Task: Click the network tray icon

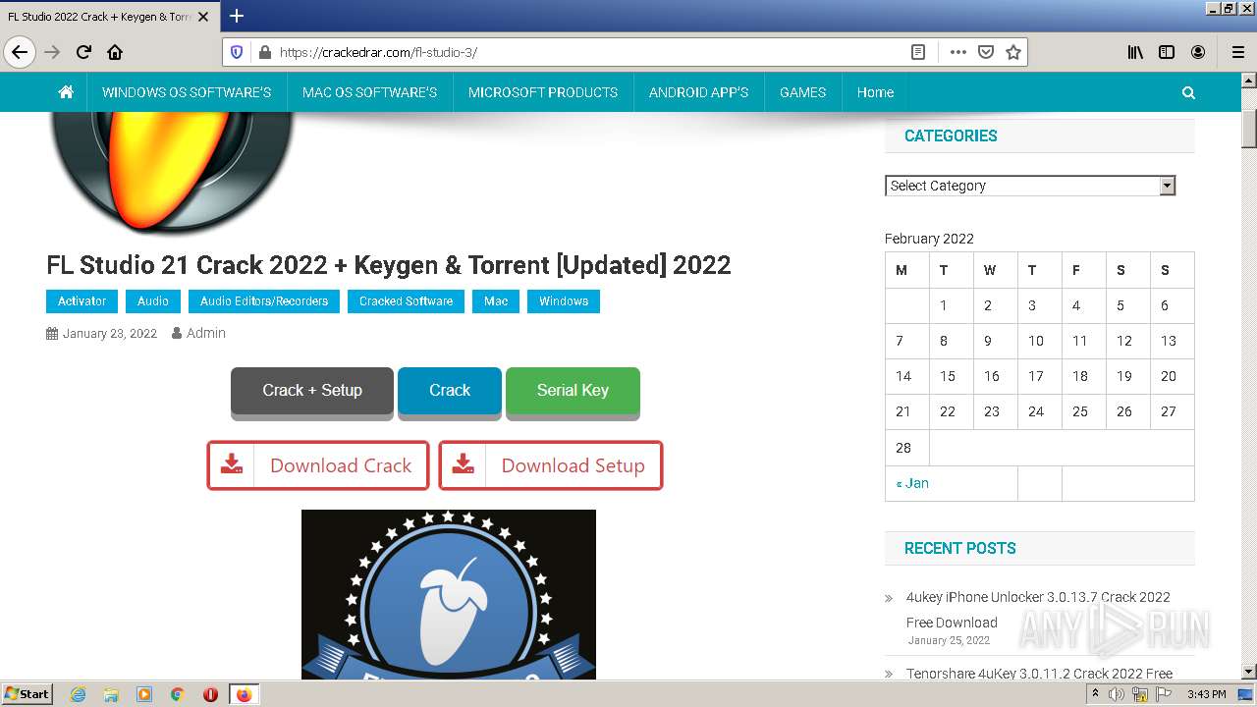Action: [1140, 694]
